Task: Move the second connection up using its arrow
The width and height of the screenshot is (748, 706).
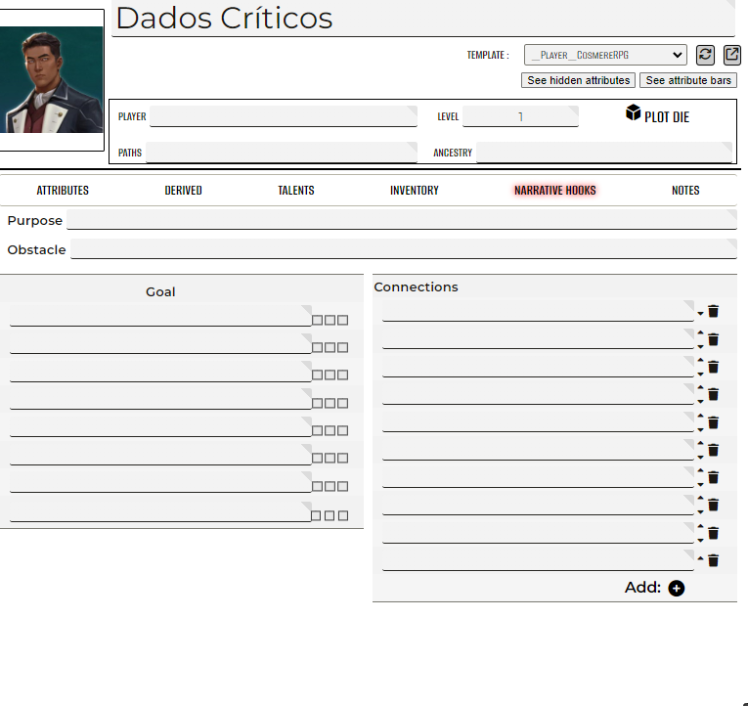Action: 700,332
